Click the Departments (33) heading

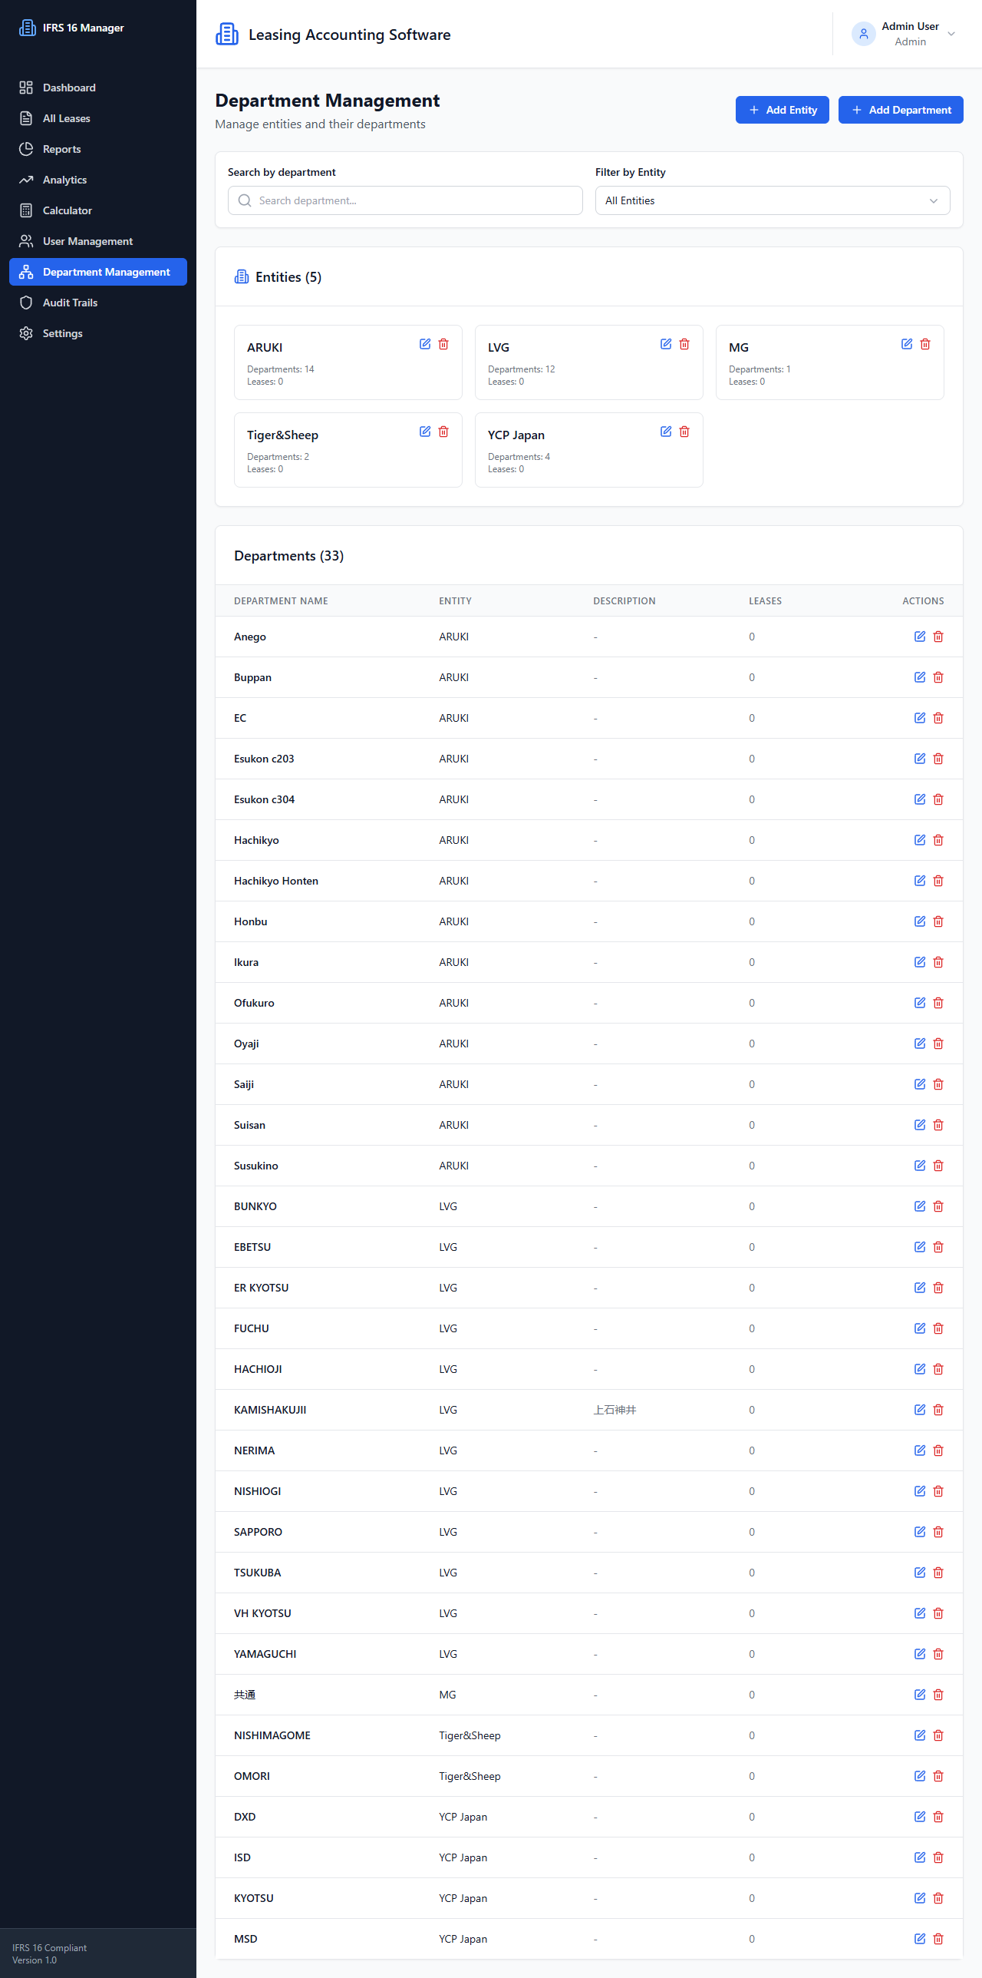tap(288, 556)
